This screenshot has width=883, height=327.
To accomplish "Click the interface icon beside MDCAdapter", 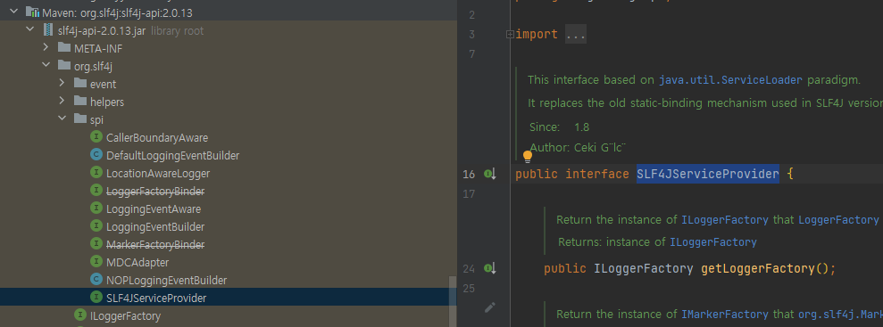I will [96, 262].
